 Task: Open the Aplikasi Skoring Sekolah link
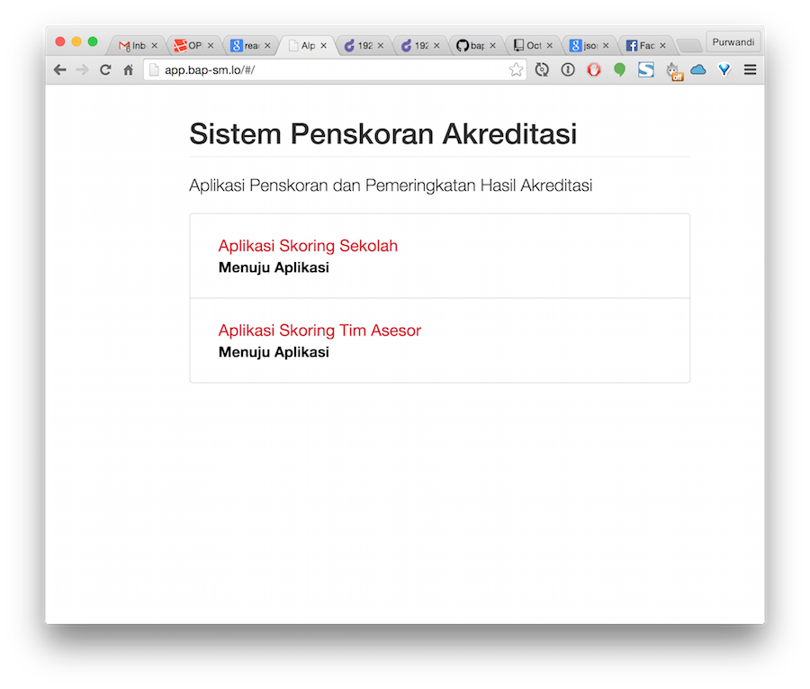tap(308, 246)
